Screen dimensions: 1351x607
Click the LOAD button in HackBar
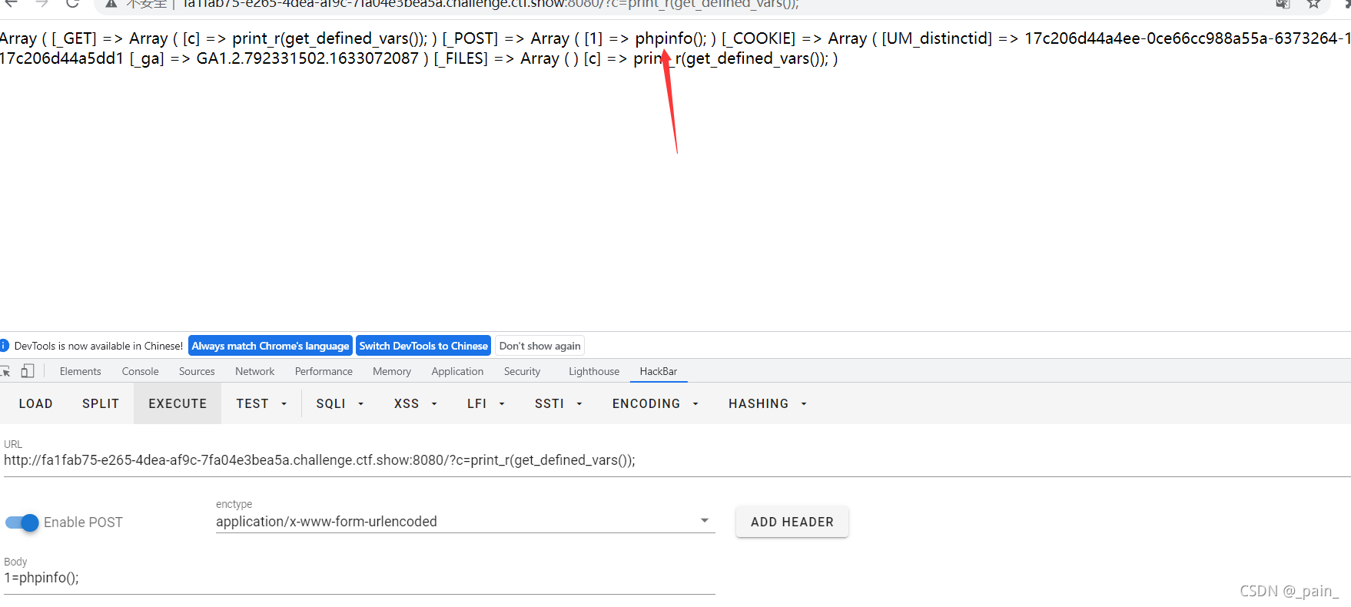(x=35, y=403)
